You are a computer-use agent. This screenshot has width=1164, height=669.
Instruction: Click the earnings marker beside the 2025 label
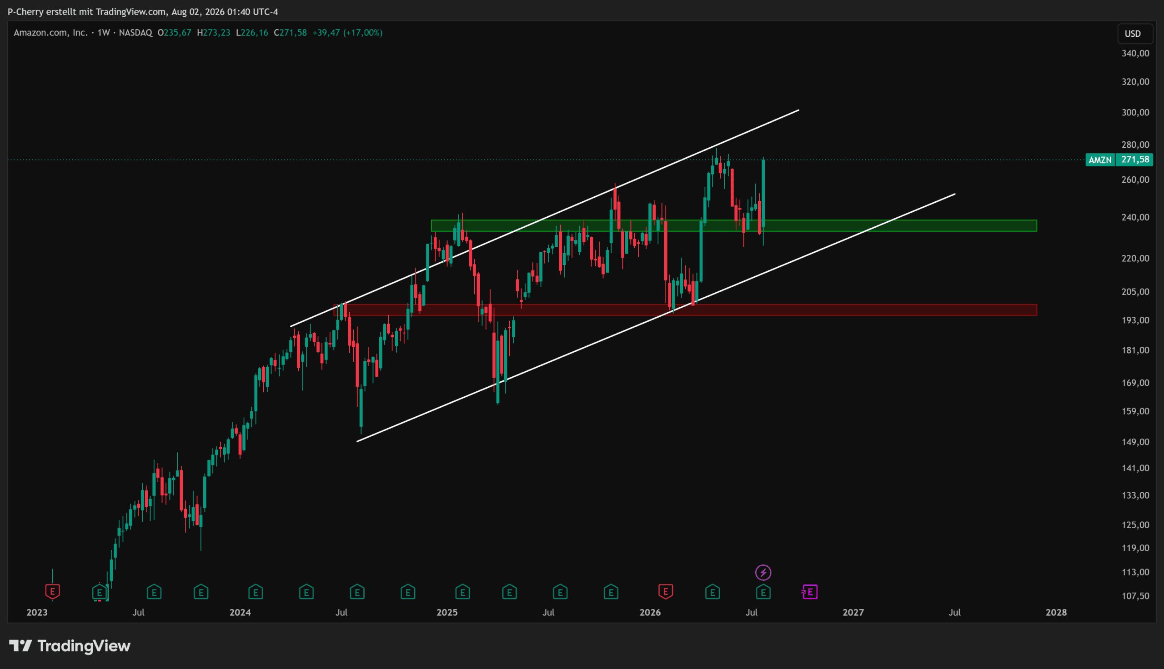coord(462,592)
